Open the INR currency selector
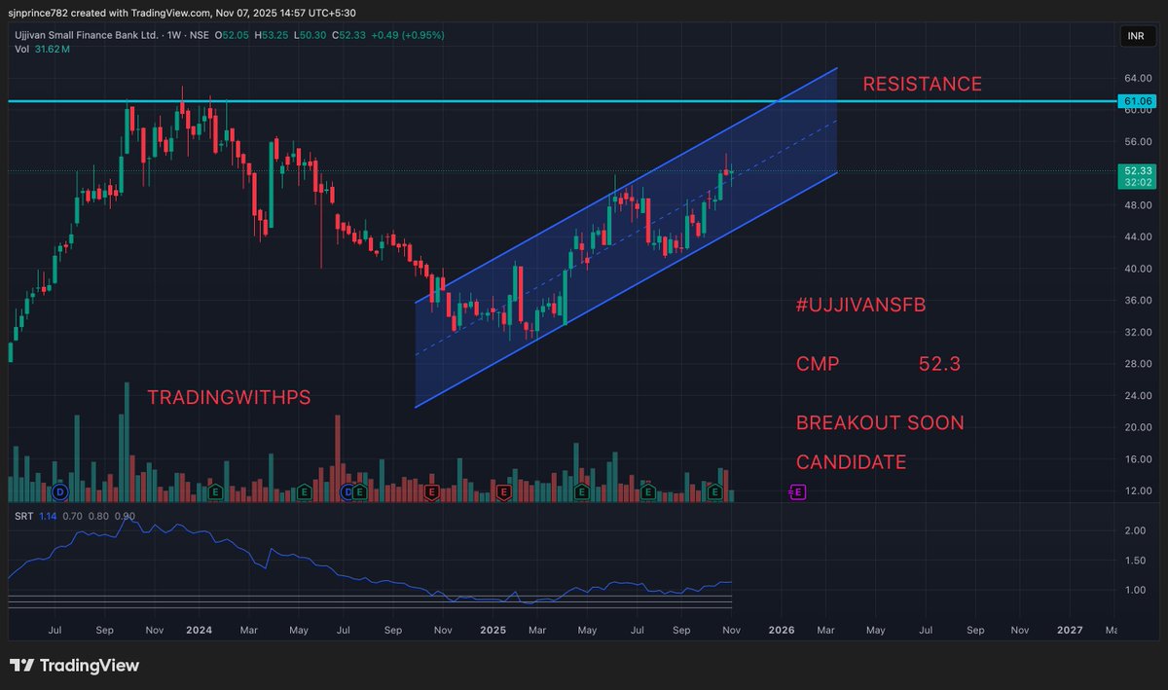The image size is (1168, 690). click(1138, 37)
